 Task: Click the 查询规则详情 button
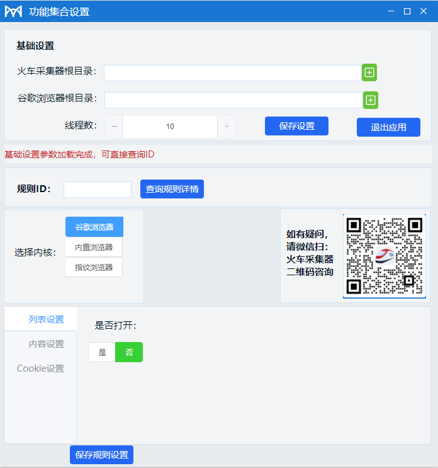coord(172,189)
